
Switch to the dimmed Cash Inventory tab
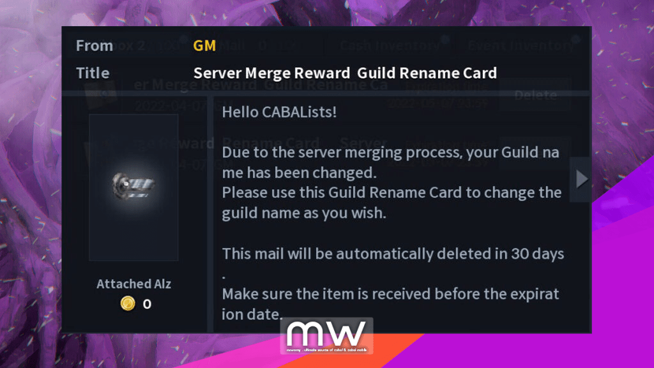pos(390,45)
